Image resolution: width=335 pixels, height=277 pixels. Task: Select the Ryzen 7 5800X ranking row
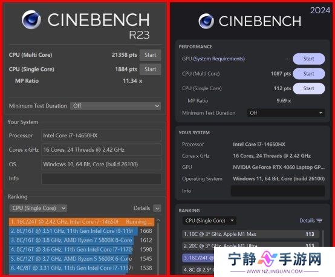coord(82,240)
